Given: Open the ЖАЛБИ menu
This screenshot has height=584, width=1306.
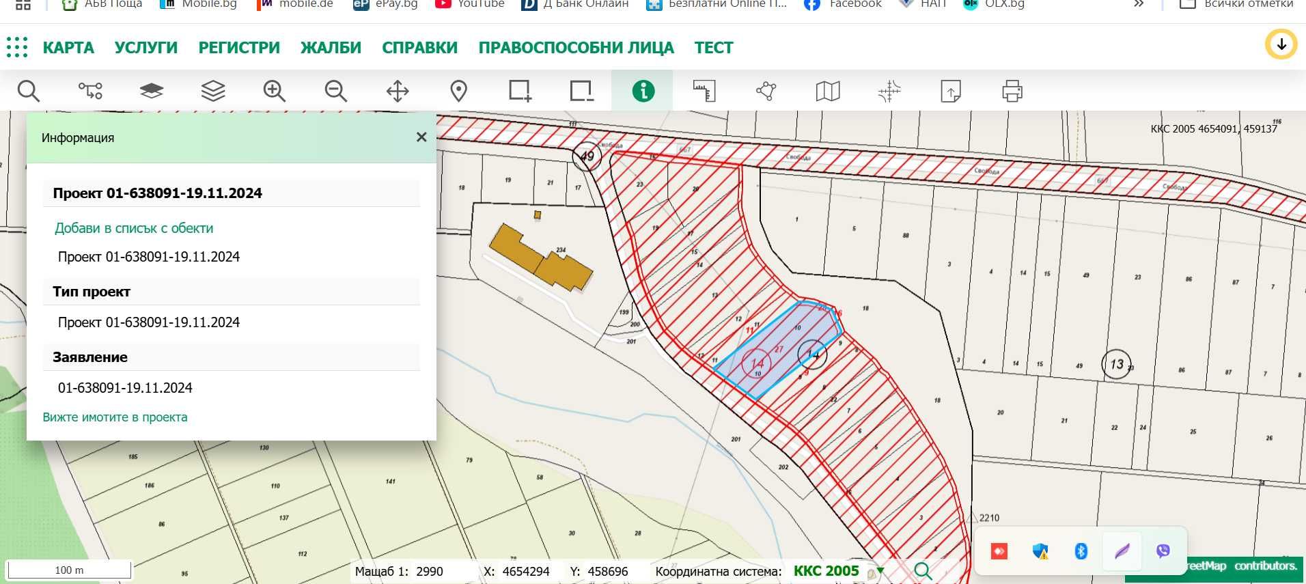Looking at the screenshot, I should click(331, 48).
